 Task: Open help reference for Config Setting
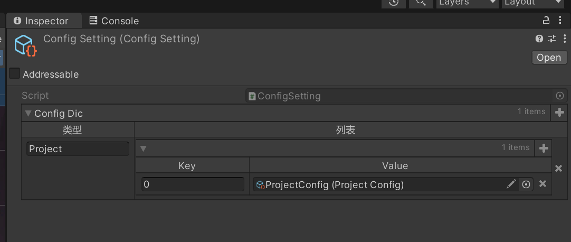click(539, 39)
